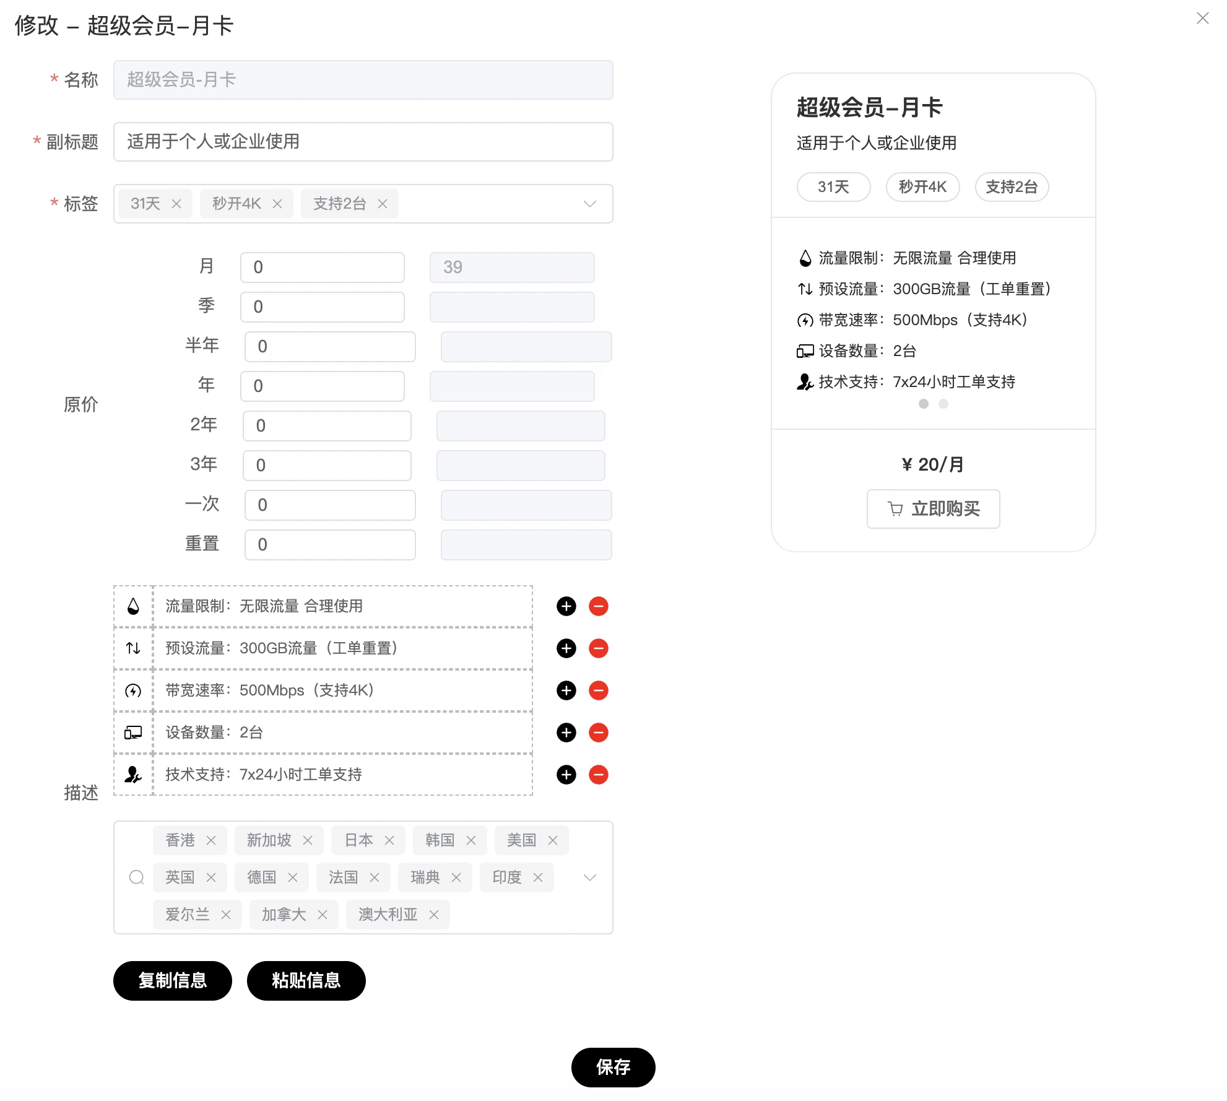The height and width of the screenshot is (1101, 1227).
Task: Click the magnifier icon in the country selector
Action: (x=136, y=877)
